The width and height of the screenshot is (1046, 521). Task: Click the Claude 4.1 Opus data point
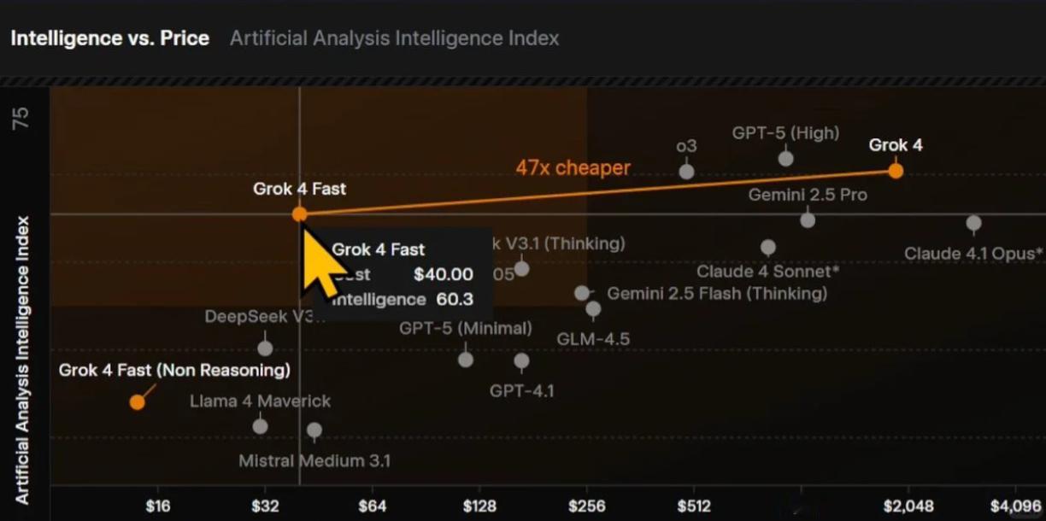pyautogui.click(x=973, y=223)
